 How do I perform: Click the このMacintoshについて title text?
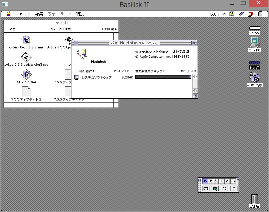(x=134, y=43)
